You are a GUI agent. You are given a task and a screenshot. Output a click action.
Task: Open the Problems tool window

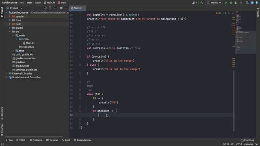coord(36,140)
